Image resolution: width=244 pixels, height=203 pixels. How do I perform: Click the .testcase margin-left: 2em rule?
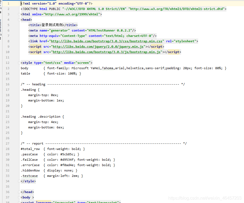pos(52,176)
